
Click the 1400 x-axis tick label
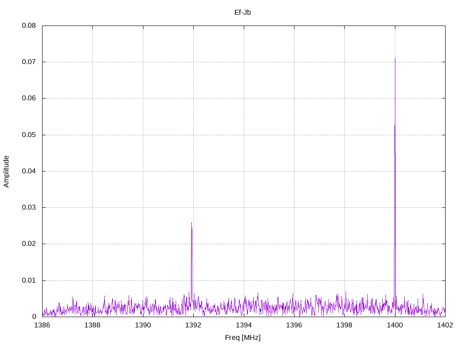point(395,325)
